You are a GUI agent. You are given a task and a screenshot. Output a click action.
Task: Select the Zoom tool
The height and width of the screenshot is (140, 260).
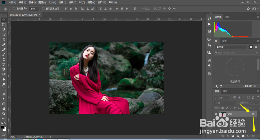(x=4, y=114)
